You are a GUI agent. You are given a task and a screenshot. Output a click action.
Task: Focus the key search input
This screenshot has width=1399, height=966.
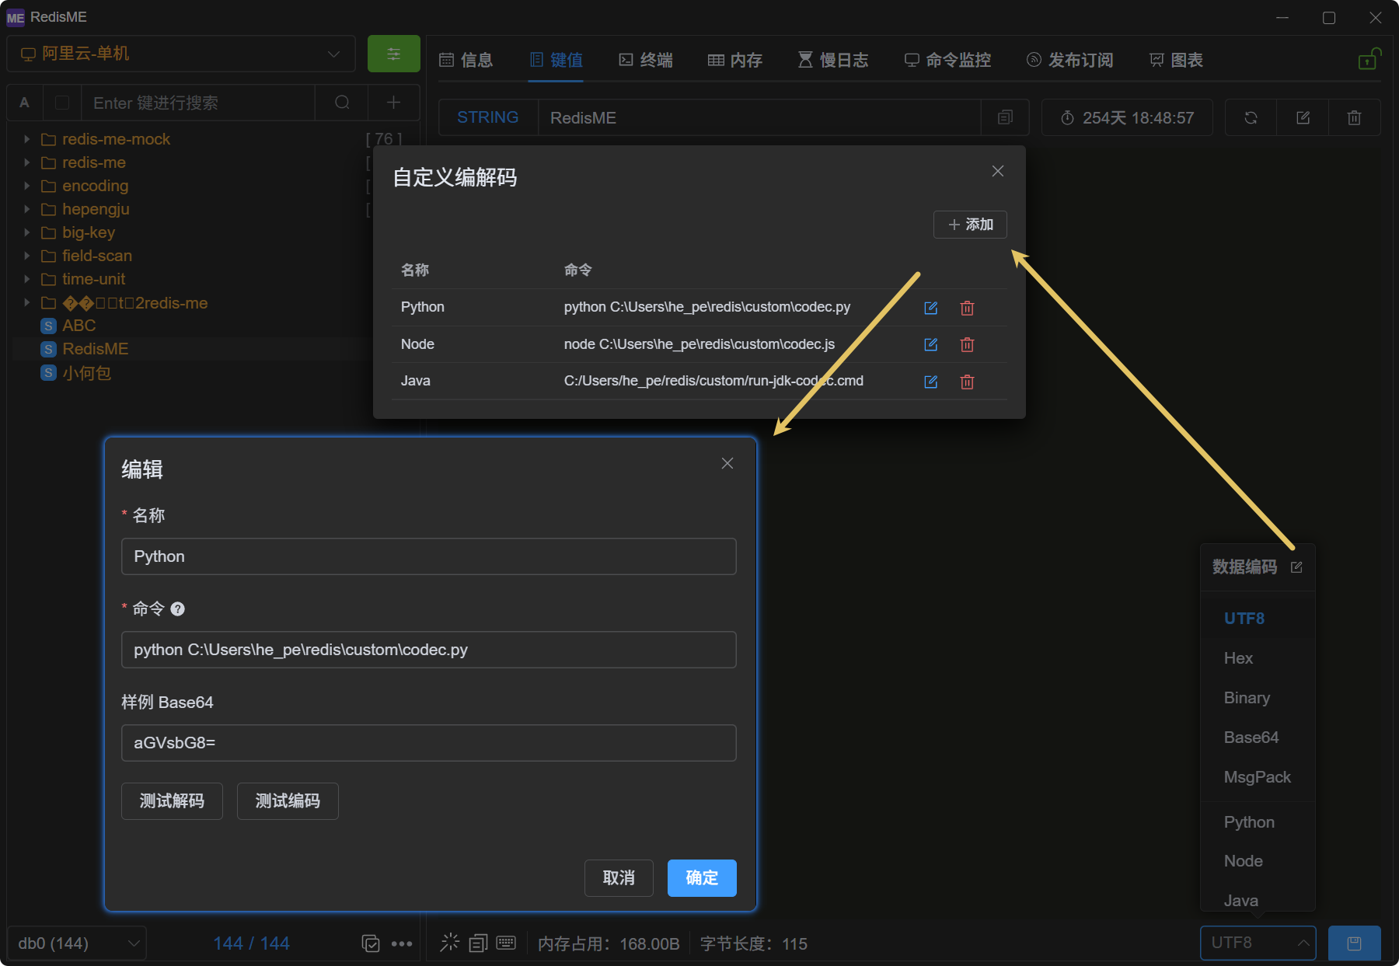point(198,103)
